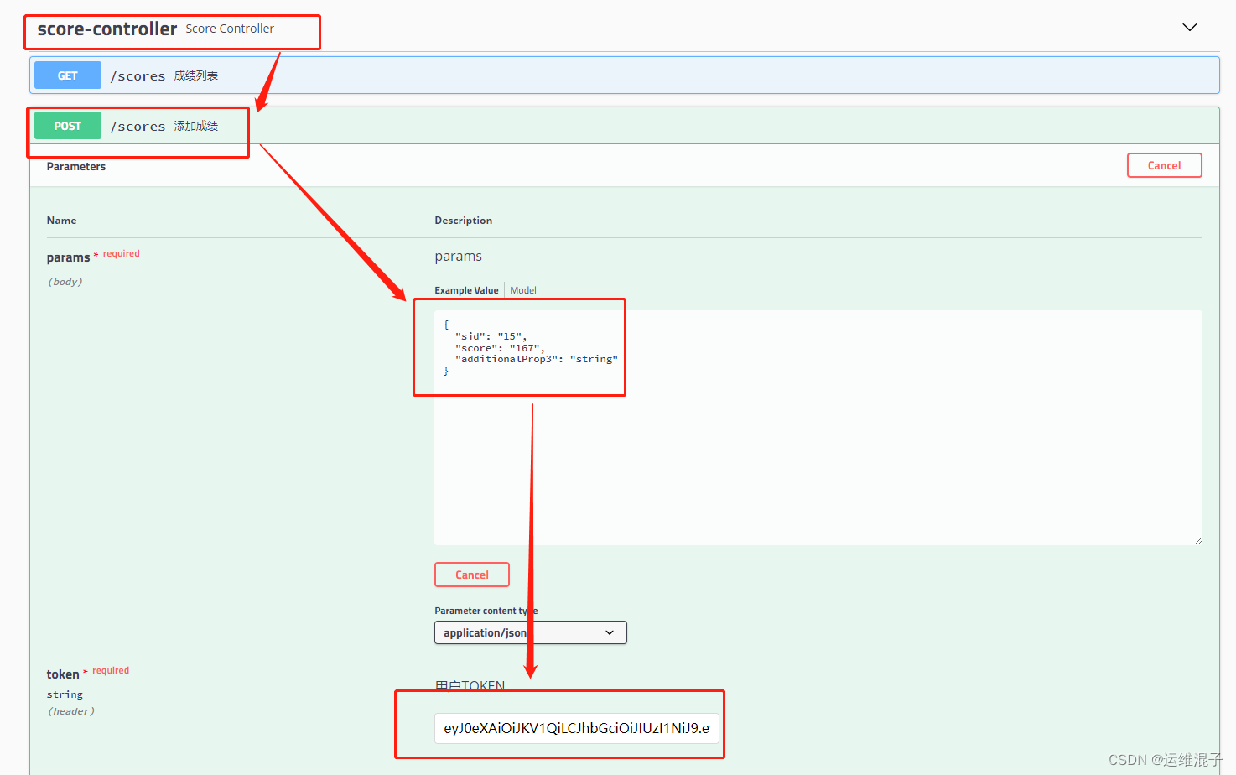Click the Cancel button beside Parameters
Screen dimensions: 1236x775
pos(1164,165)
